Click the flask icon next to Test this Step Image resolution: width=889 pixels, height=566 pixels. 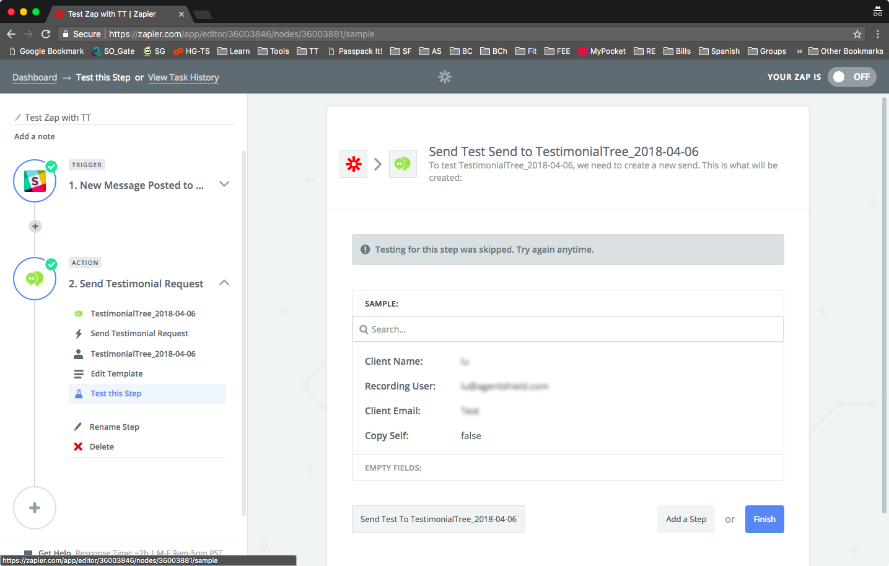point(79,394)
